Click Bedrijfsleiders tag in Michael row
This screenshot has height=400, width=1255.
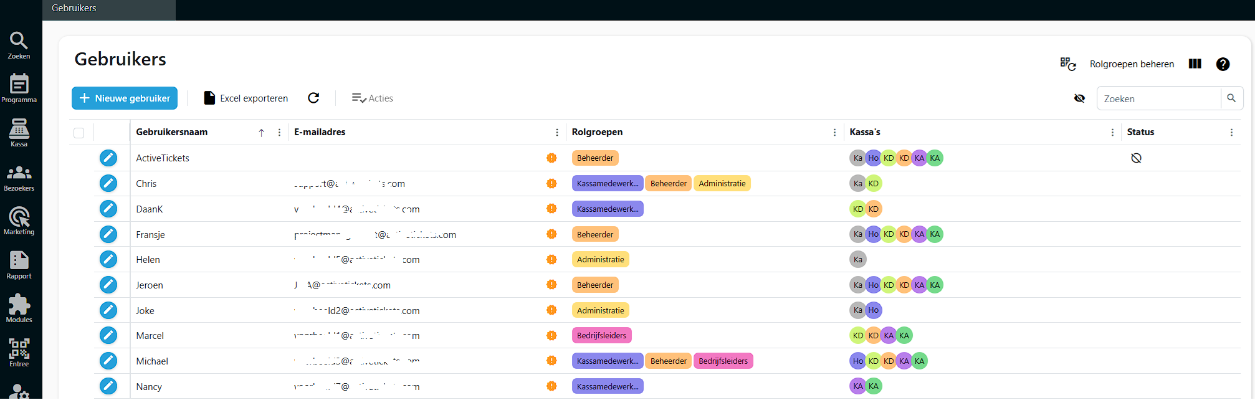(x=723, y=361)
